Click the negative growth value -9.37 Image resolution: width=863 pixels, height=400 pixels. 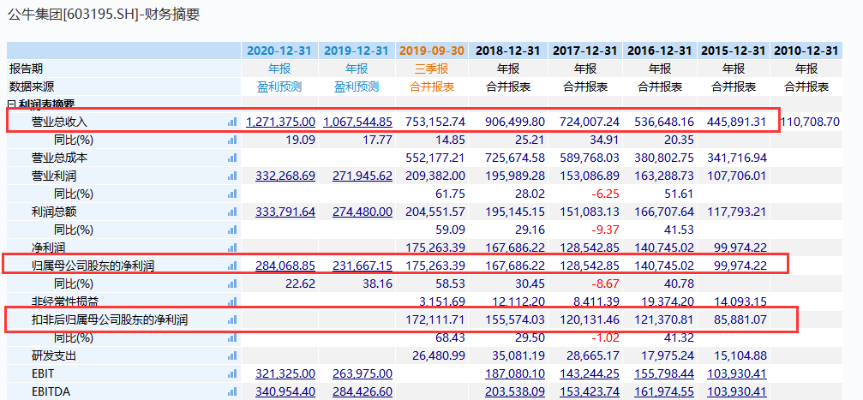tap(604, 230)
